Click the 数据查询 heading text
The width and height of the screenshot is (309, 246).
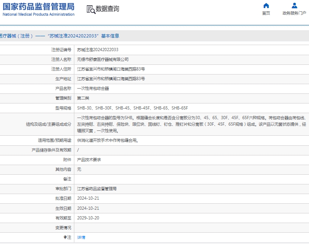coord(107,9)
